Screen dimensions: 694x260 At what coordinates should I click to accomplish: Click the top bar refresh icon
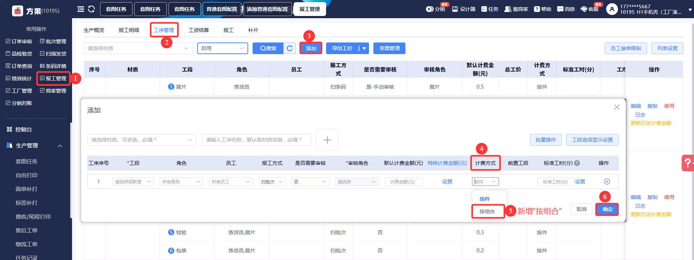click(91, 9)
